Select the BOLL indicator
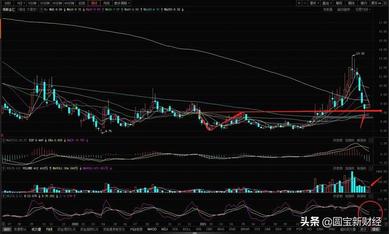 click(187, 229)
